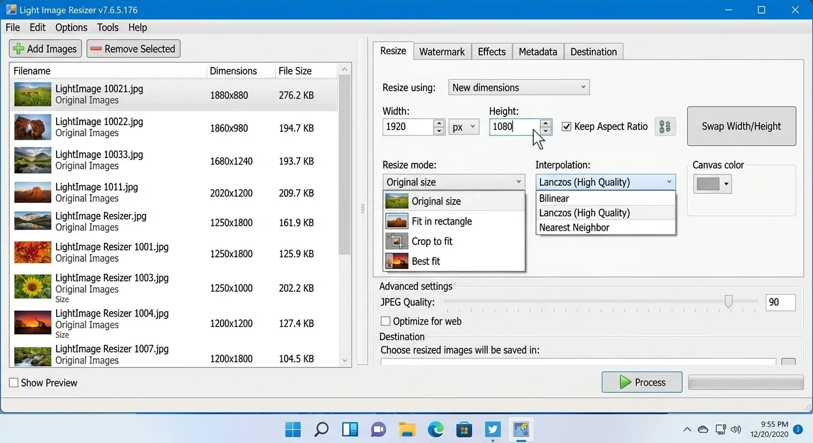The image size is (813, 443).
Task: Enable the Optimize for web checkbox
Action: pyautogui.click(x=386, y=321)
